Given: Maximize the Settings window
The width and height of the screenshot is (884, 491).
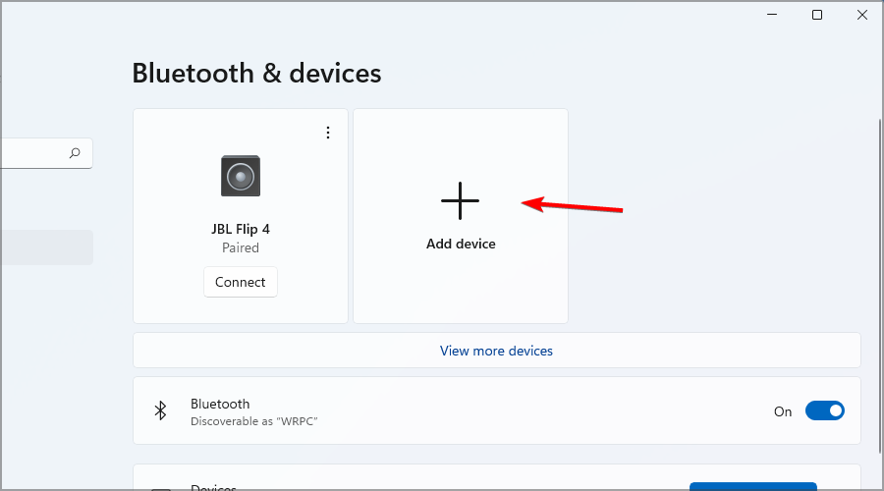Looking at the screenshot, I should coord(817,15).
